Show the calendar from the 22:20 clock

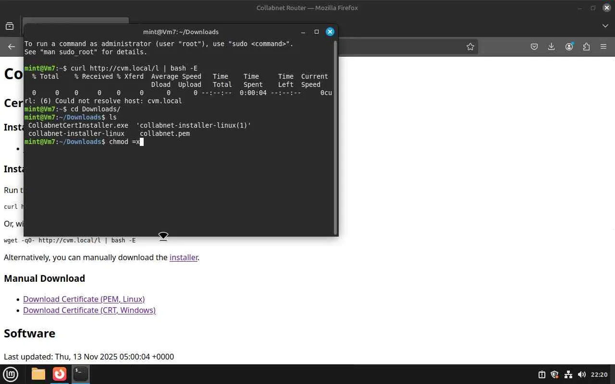[x=599, y=374]
